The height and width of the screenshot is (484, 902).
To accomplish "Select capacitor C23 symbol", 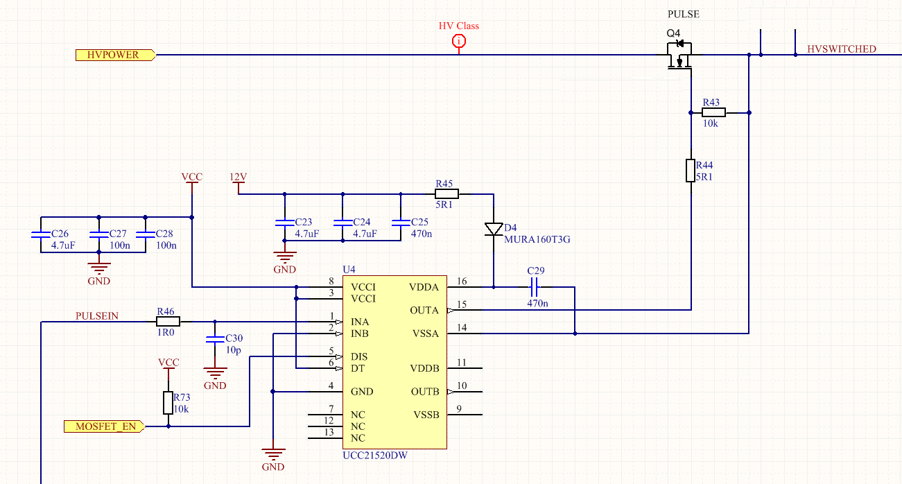I will 284,223.
